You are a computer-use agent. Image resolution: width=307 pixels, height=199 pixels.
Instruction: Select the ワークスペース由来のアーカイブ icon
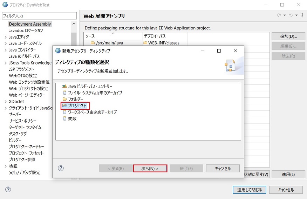64,112
